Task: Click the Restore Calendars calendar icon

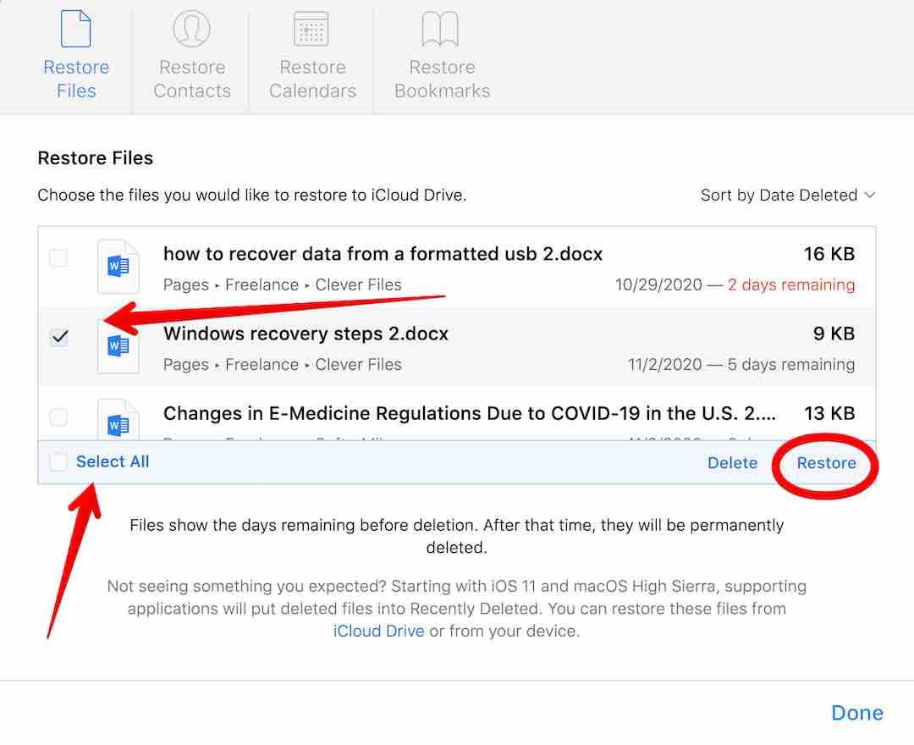Action: coord(311,28)
